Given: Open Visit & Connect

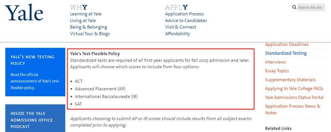Looking at the screenshot, I should pyautogui.click(x=181, y=27).
